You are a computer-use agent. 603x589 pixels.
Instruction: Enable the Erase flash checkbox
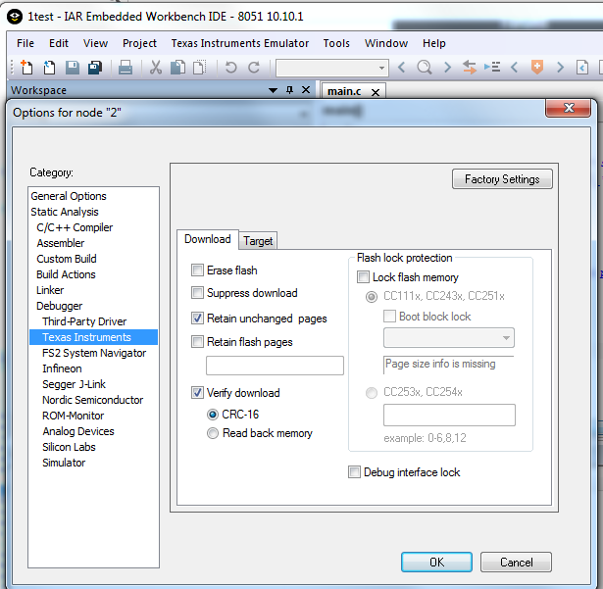(x=197, y=270)
